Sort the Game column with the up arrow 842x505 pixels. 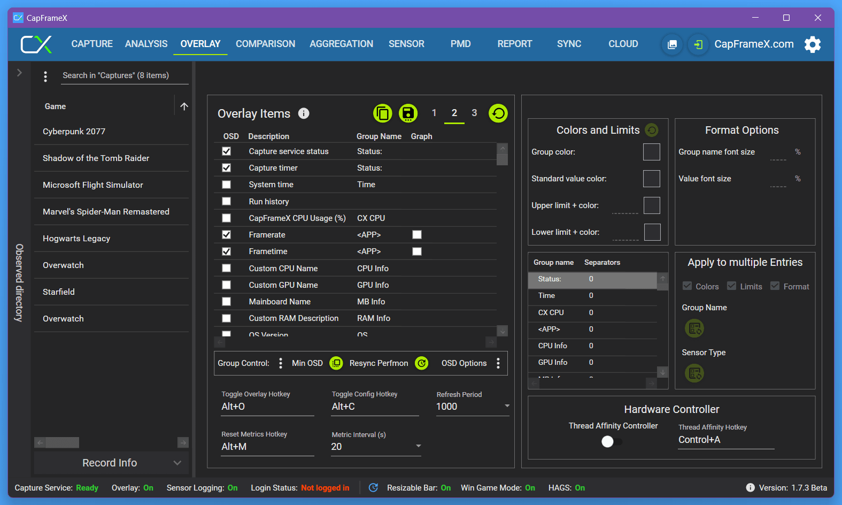point(184,106)
